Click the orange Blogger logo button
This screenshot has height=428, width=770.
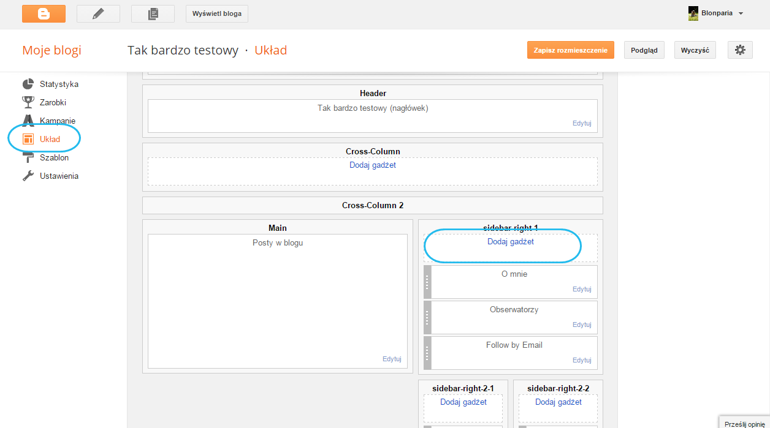click(x=44, y=13)
